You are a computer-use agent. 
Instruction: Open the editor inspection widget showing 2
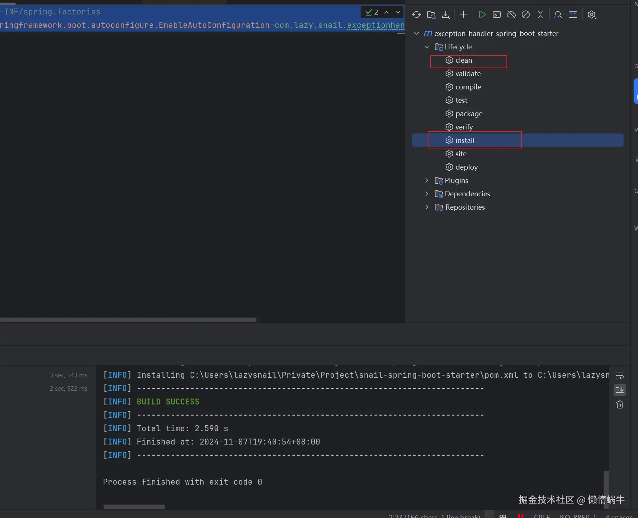[x=372, y=12]
